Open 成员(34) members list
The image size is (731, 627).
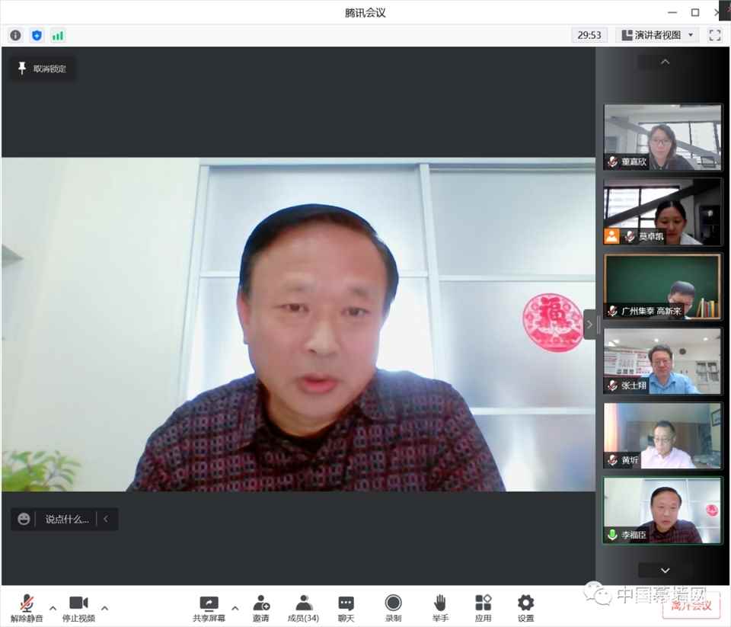pos(303,608)
